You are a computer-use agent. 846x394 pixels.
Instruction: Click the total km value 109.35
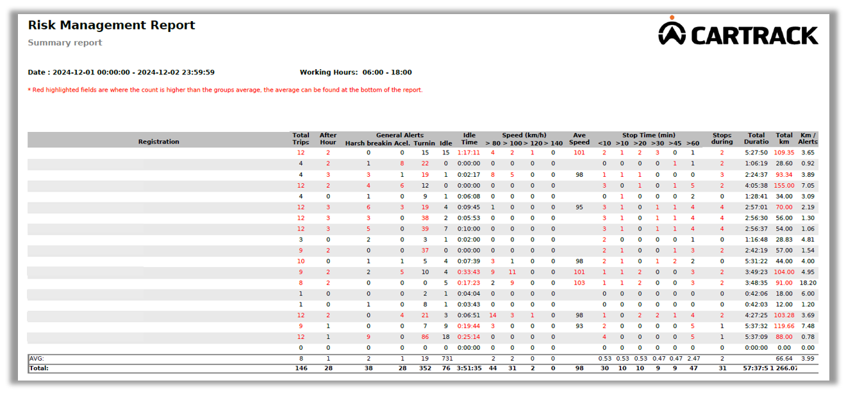784,152
